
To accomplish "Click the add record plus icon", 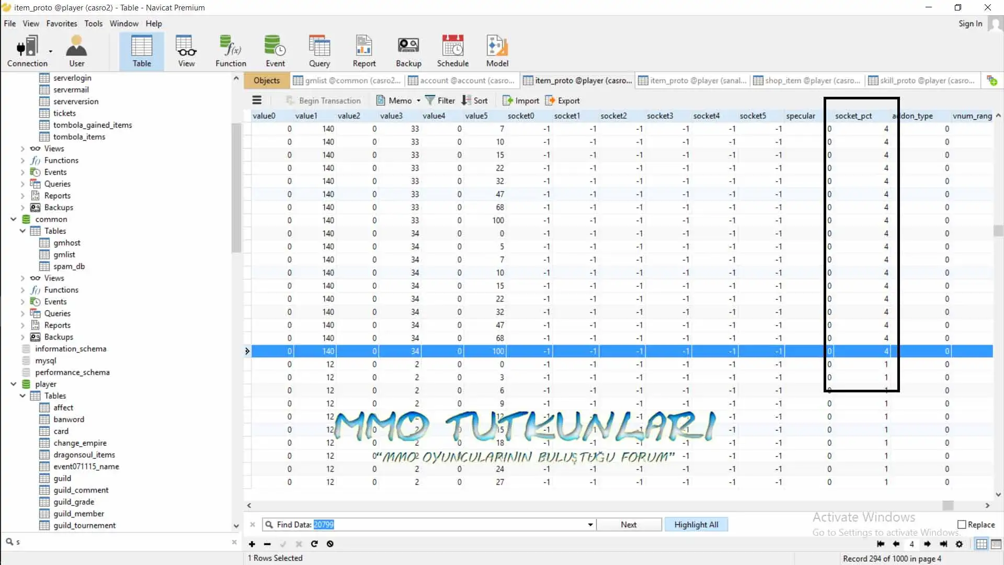I will pos(252,544).
